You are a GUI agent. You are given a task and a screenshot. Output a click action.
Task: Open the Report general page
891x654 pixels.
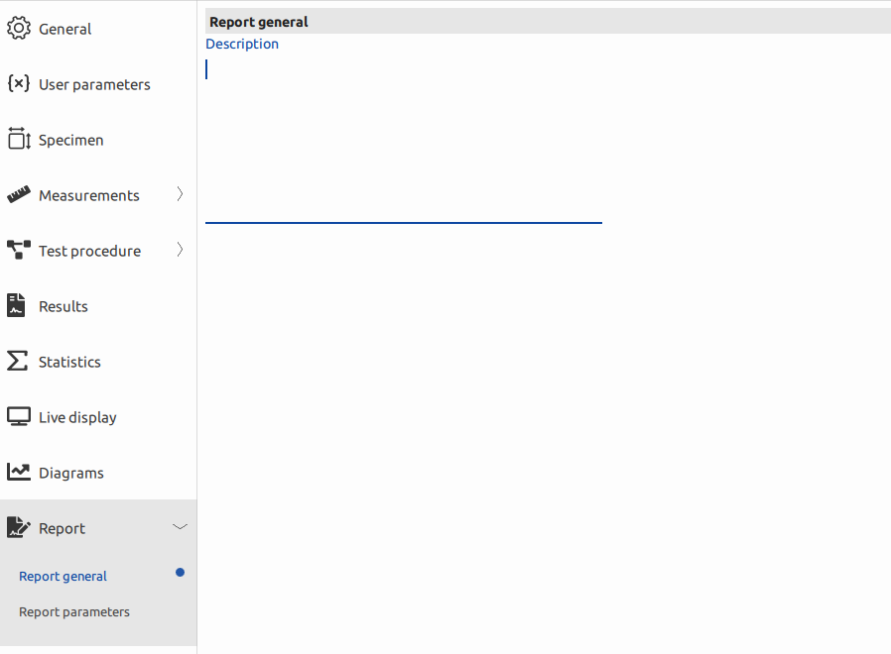click(64, 577)
